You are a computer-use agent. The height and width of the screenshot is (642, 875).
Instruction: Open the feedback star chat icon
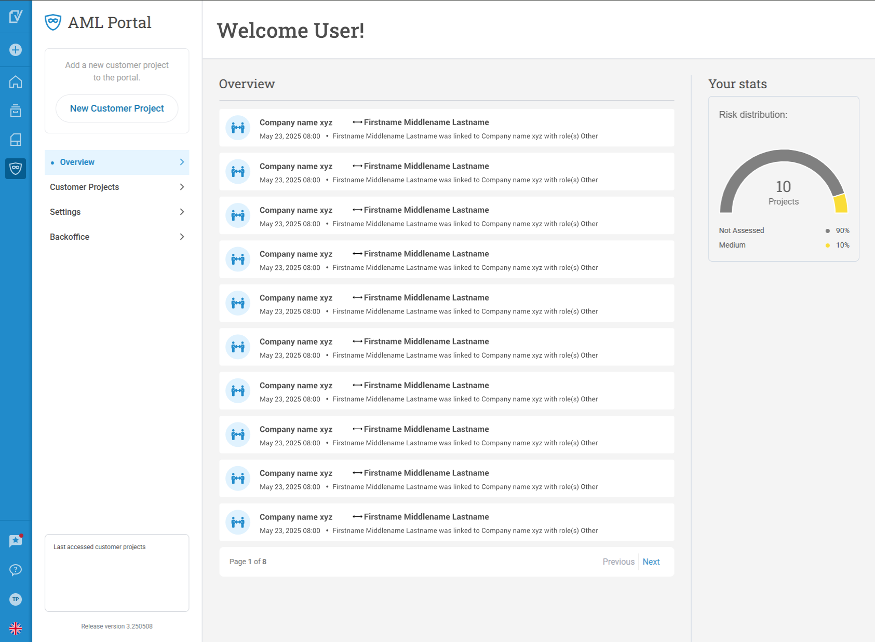[x=16, y=541]
